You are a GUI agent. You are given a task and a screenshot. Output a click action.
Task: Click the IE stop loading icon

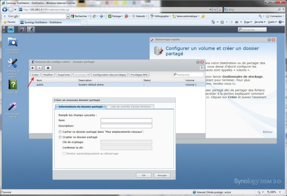220,9
